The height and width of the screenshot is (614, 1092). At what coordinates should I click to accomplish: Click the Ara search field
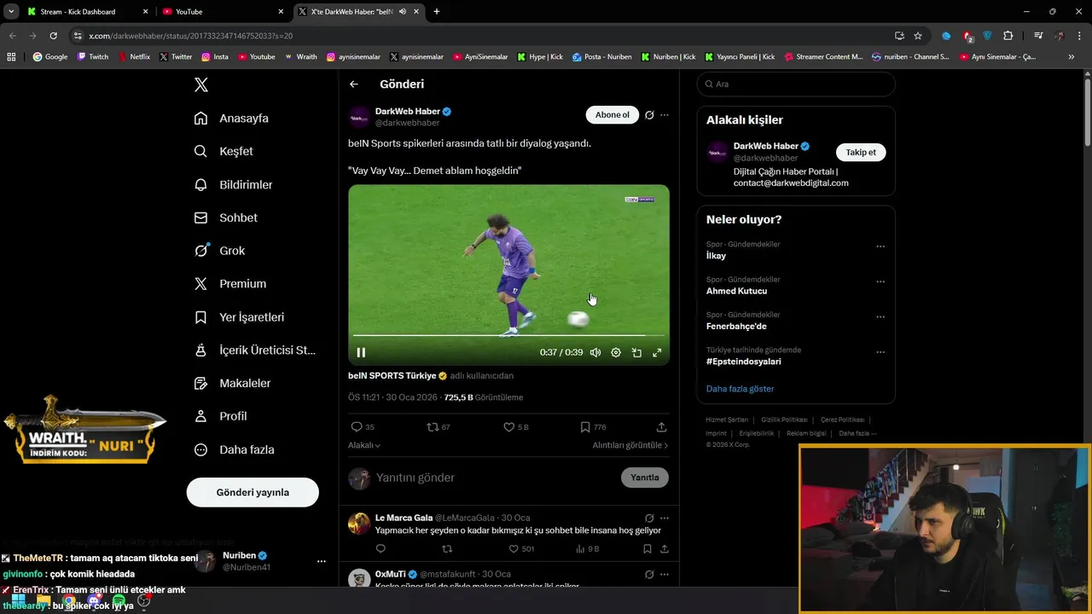(796, 84)
